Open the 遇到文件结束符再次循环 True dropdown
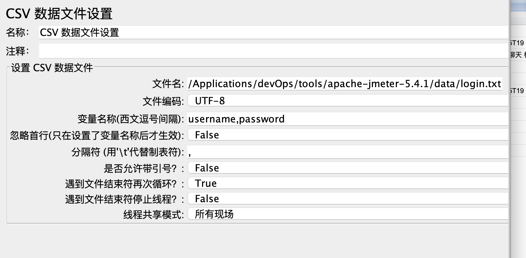This screenshot has width=526, height=258. [348, 183]
